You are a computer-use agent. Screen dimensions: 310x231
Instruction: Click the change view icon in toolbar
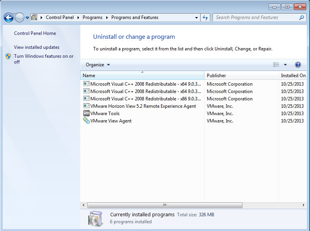(276, 65)
